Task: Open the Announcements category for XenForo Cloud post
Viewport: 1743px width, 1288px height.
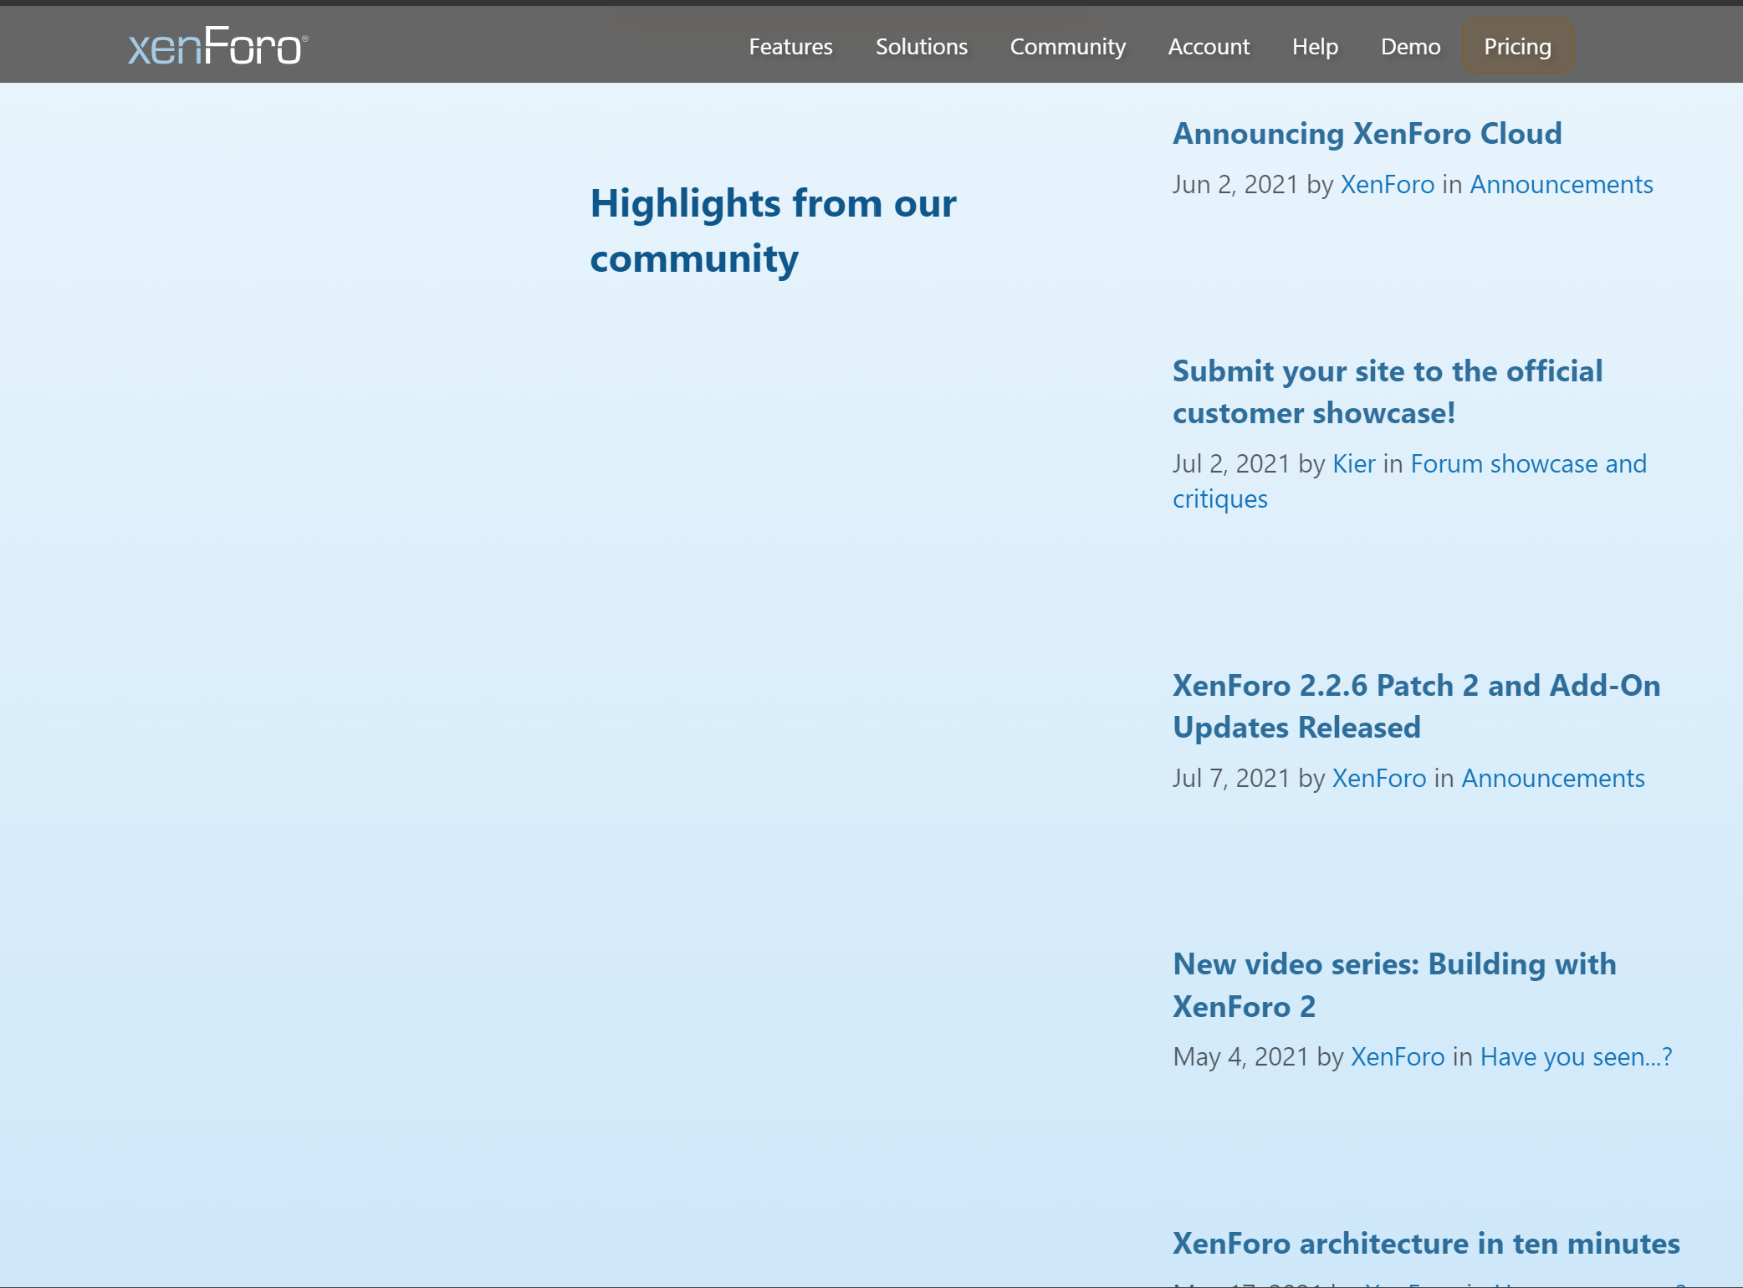Action: (1561, 184)
